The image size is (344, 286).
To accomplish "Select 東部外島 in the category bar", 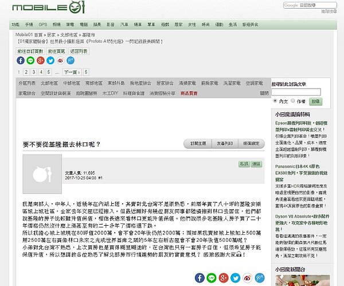I will coord(116,83).
